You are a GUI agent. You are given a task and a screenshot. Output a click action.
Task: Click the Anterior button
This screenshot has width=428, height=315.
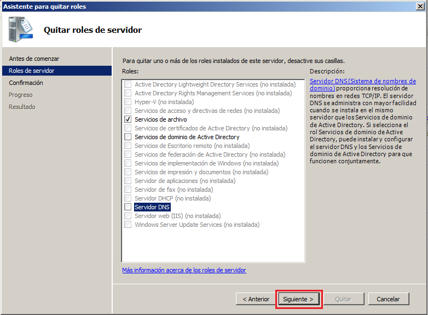coord(256,299)
